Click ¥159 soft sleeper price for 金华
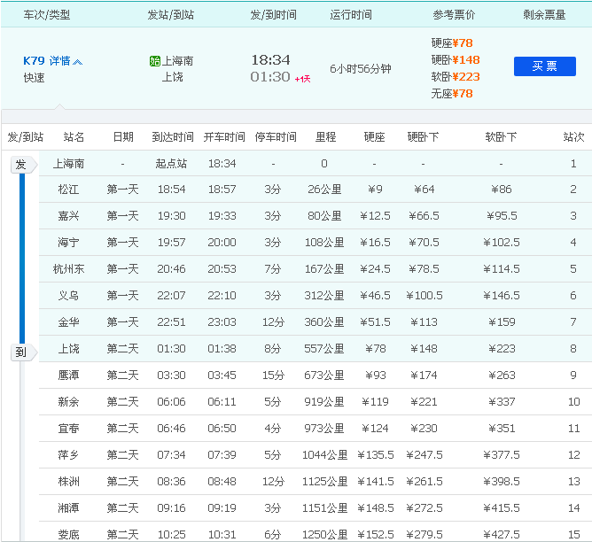 pyautogui.click(x=502, y=321)
